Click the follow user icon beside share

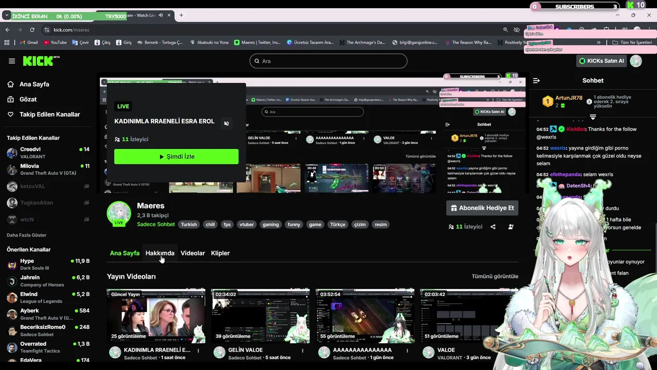[511, 227]
